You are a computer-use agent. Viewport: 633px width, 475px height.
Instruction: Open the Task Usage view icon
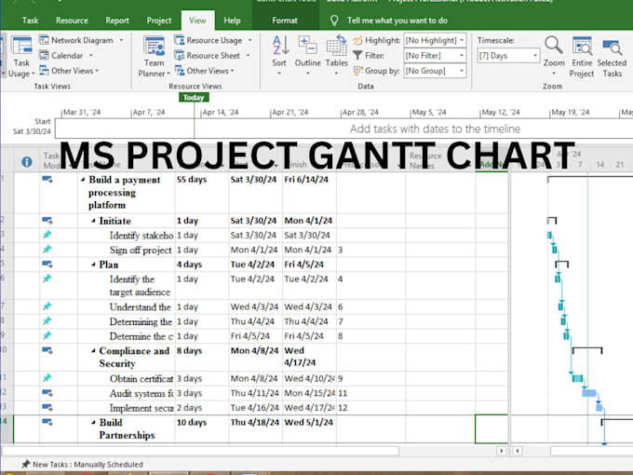point(21,46)
